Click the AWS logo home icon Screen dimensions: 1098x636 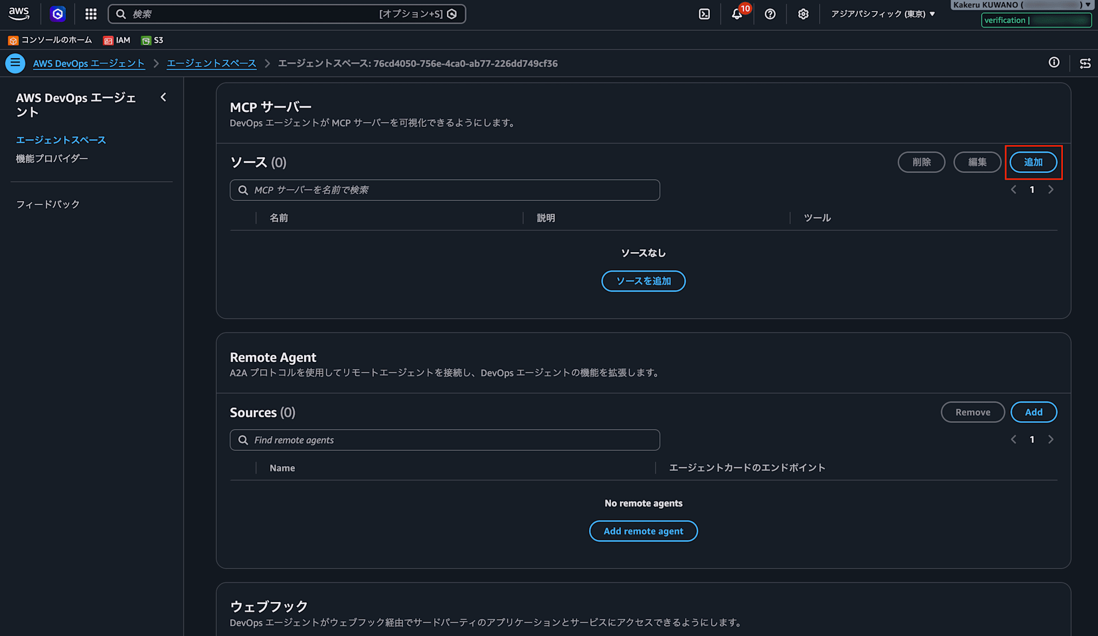pos(19,14)
